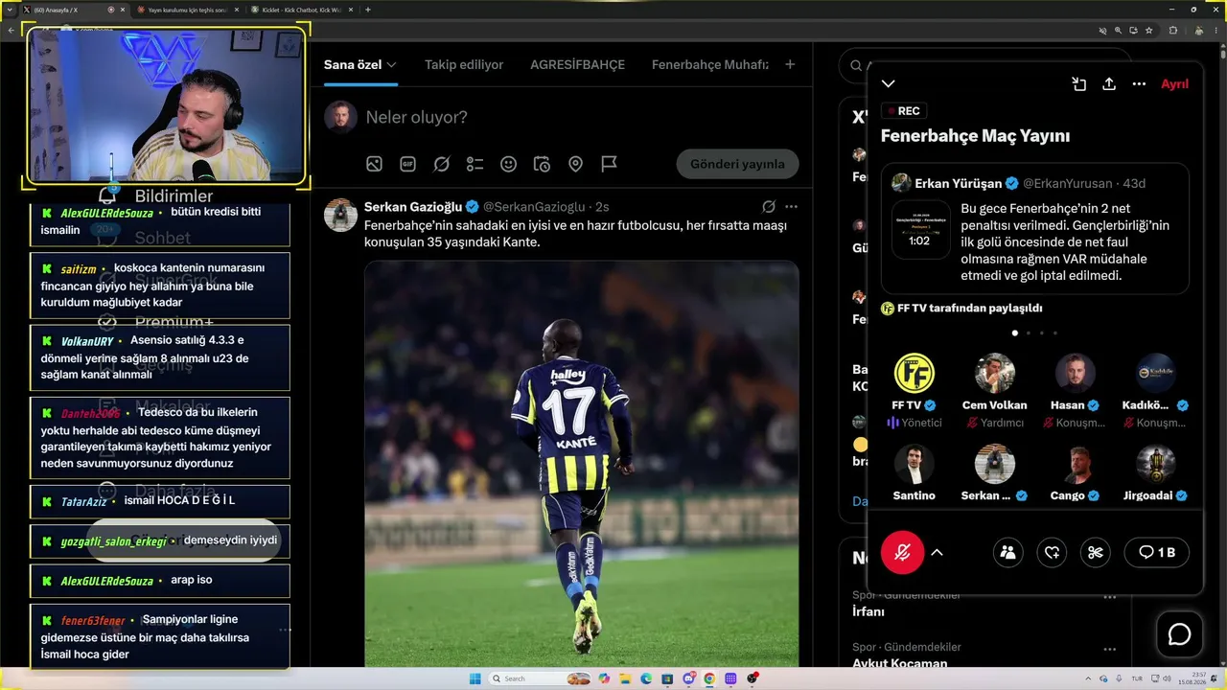This screenshot has width=1227, height=690.
Task: Click the search magnifier in X
Action: click(x=856, y=65)
